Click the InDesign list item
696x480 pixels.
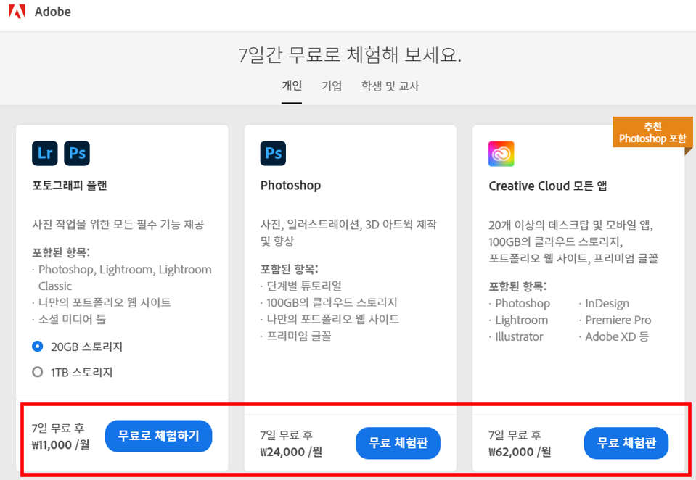point(607,303)
